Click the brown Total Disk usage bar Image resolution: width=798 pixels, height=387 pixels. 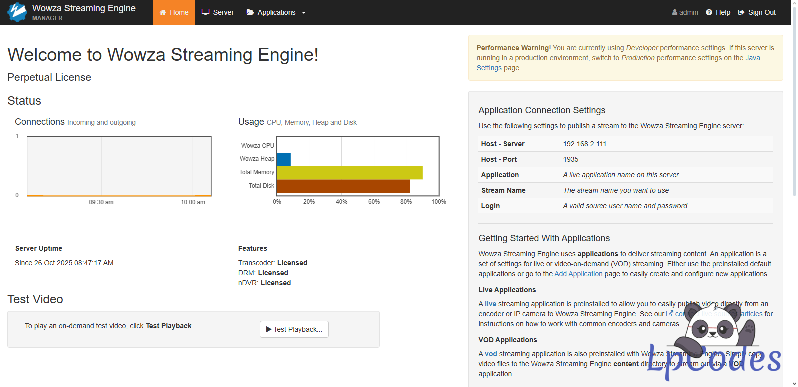[x=343, y=186]
